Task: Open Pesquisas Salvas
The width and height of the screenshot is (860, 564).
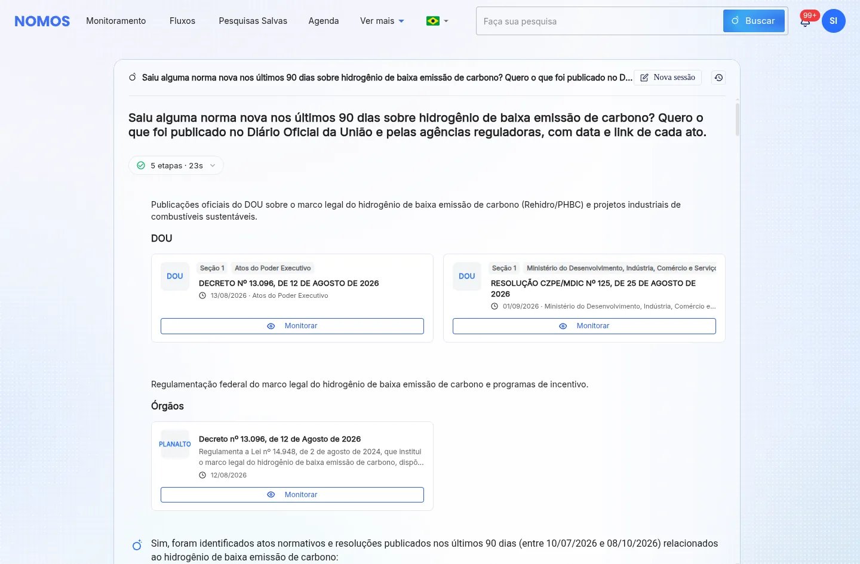Action: coord(253,21)
